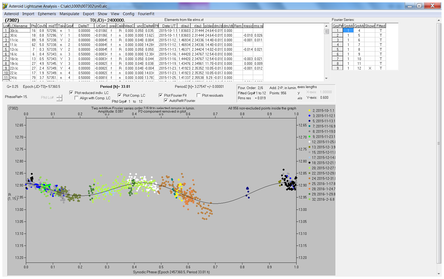Toggle Plot Comp. LC checkbox

click(119, 95)
